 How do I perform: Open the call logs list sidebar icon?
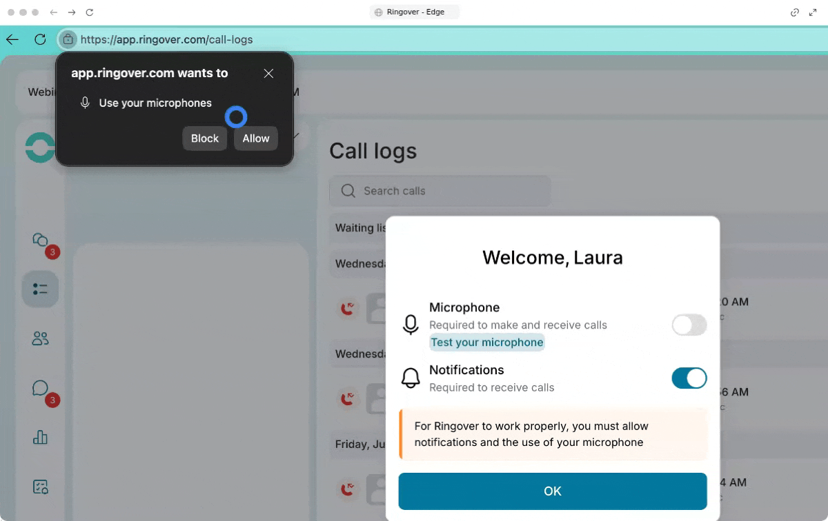click(40, 289)
